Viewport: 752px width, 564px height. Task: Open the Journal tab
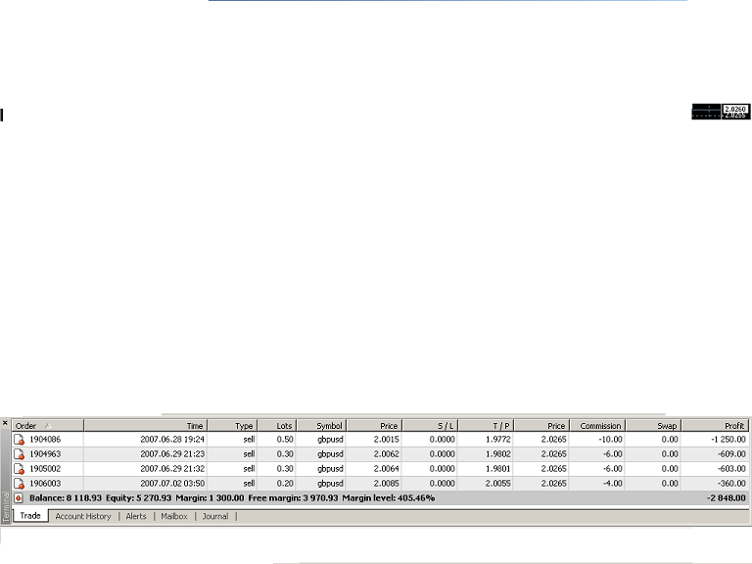214,517
